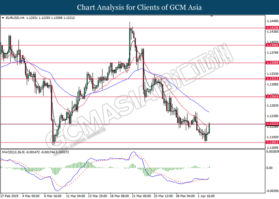
Task: Click the 1.12630 price scale value
Action: [x=273, y=105]
